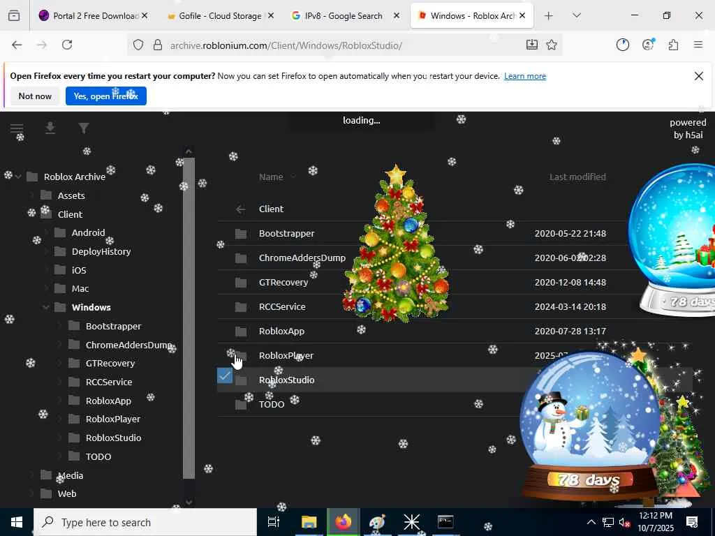The height and width of the screenshot is (536, 715).
Task: Open Task View in the taskbar
Action: [x=274, y=522]
